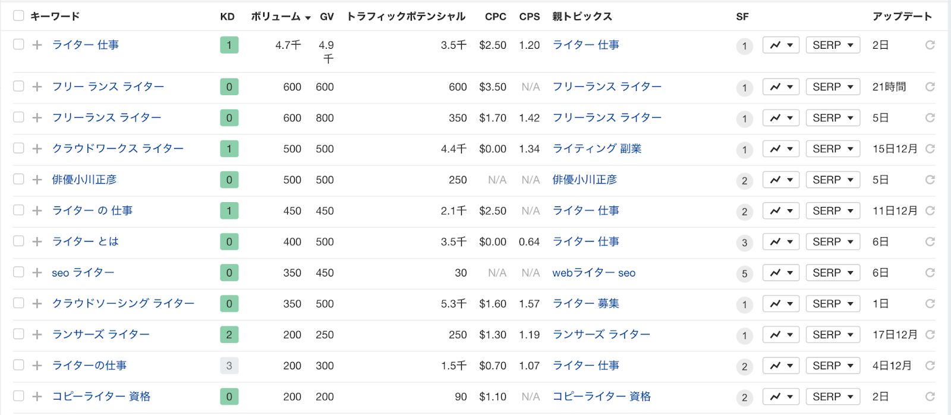The height and width of the screenshot is (415, 951).
Task: Sort by トラフィックポテンシャル column header
Action: [x=406, y=17]
